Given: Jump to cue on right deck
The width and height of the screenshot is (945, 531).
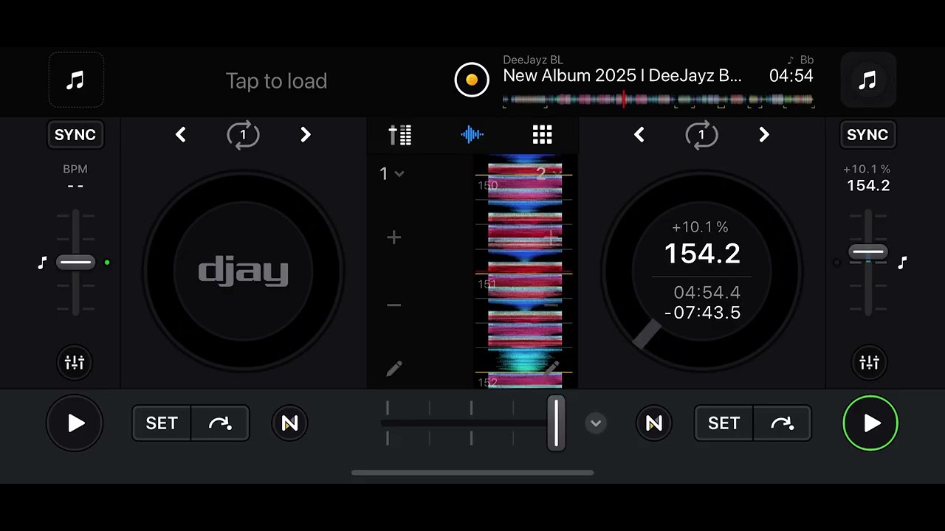Looking at the screenshot, I should (782, 423).
